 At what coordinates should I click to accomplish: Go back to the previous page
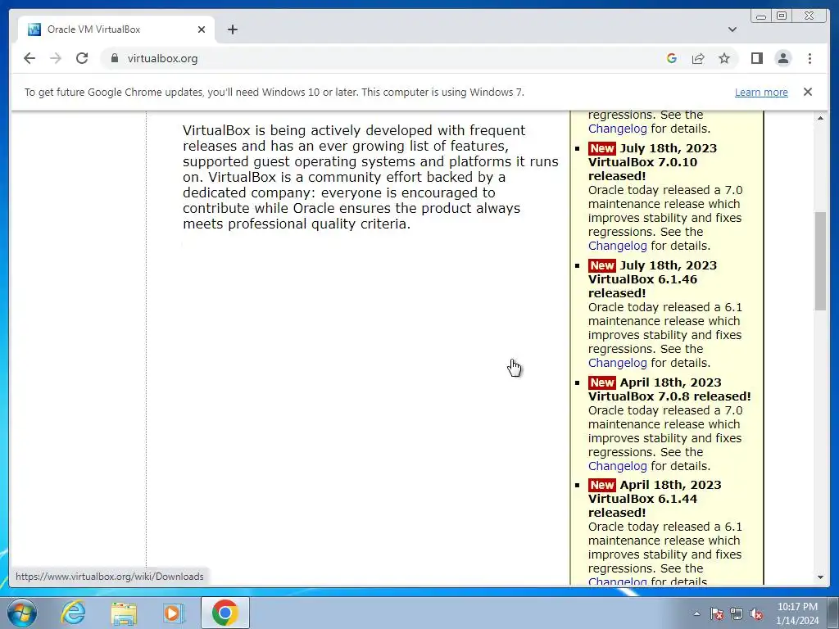point(29,58)
